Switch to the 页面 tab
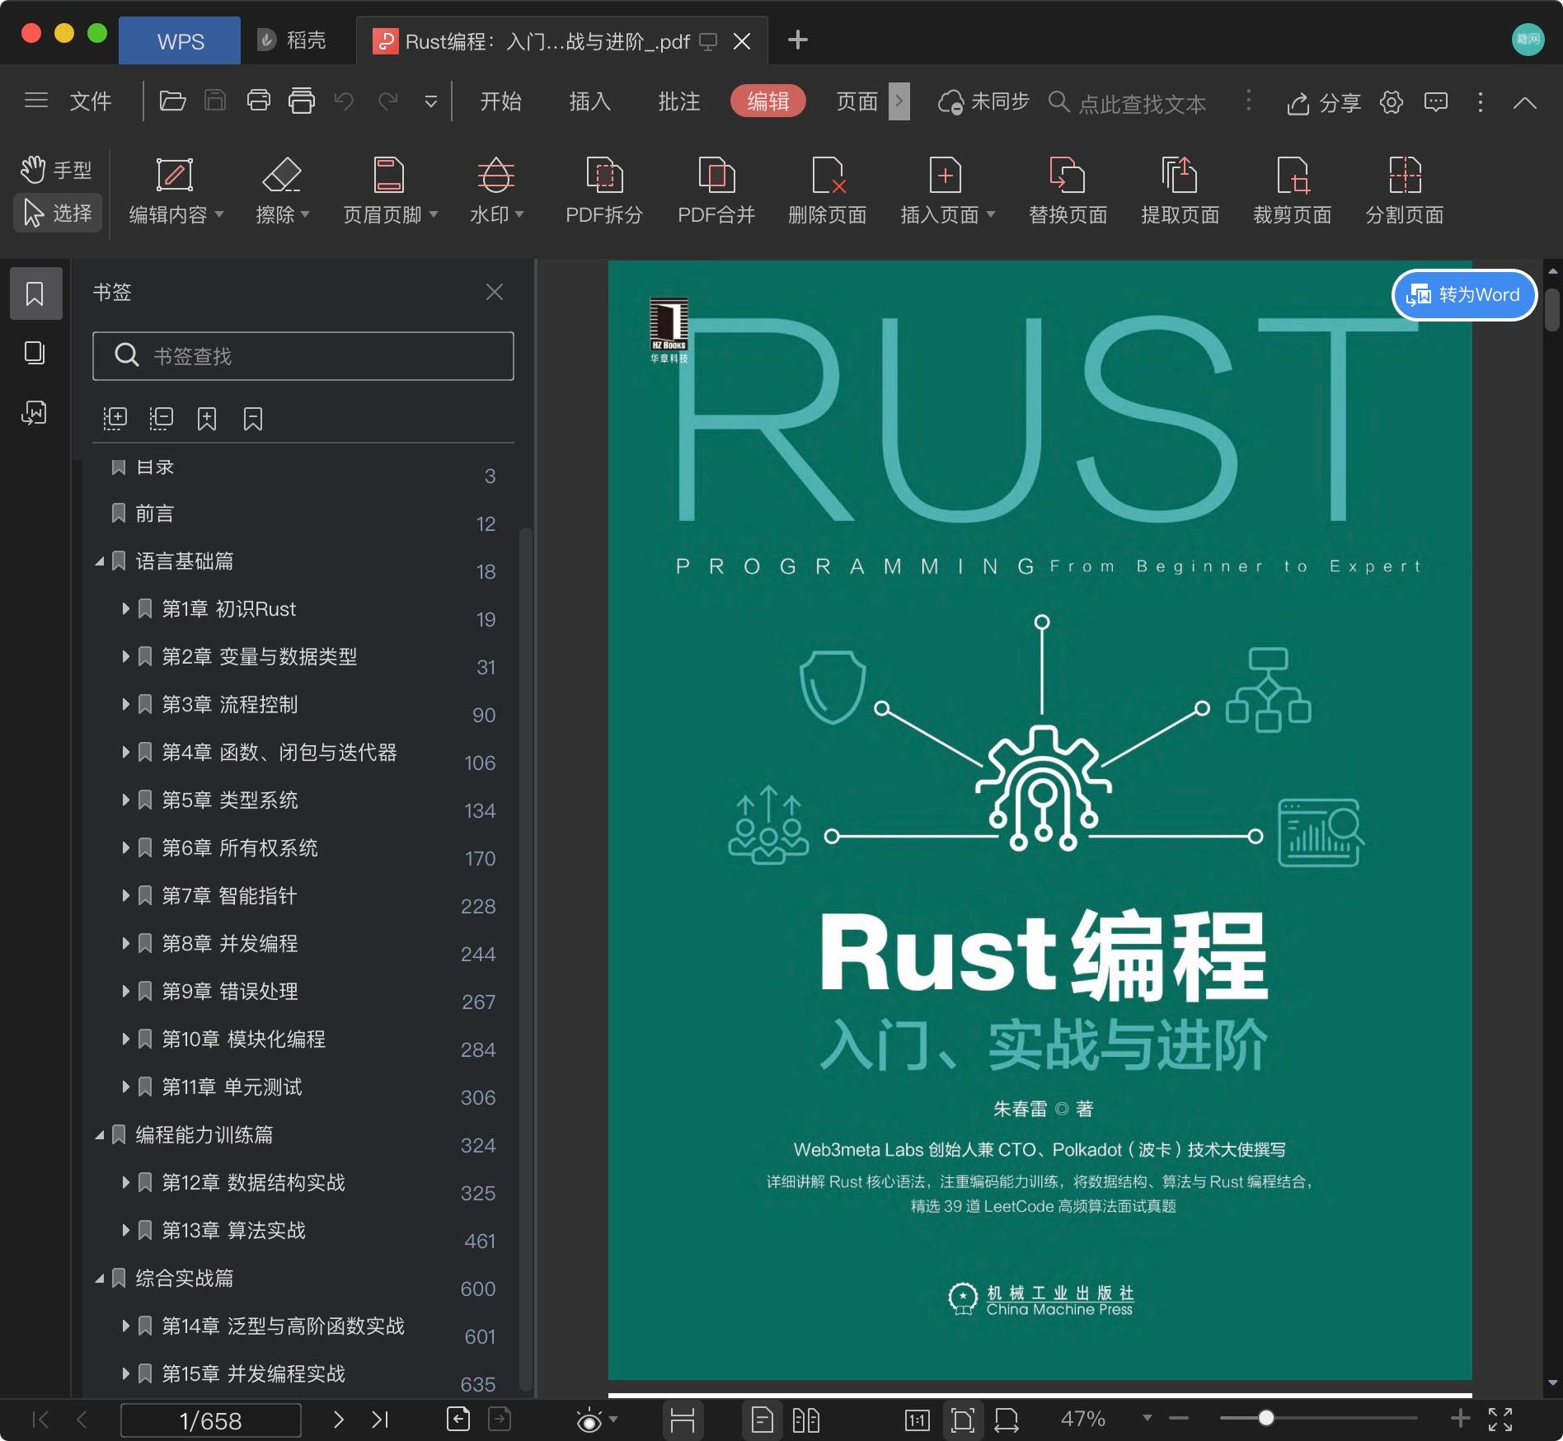1563x1441 pixels. pos(857,101)
